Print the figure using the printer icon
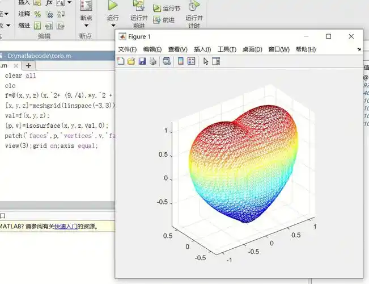 point(153,61)
